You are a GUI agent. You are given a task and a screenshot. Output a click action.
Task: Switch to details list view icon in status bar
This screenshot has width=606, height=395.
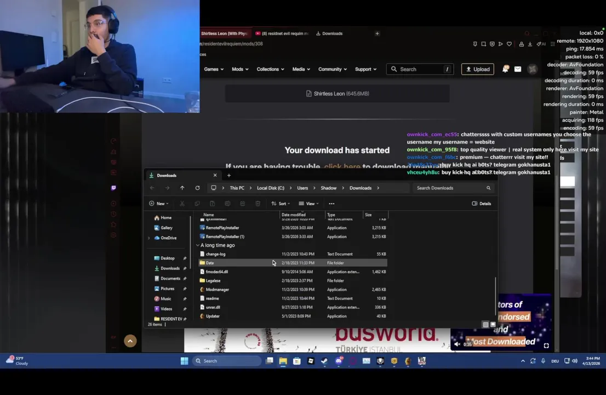tap(485, 325)
